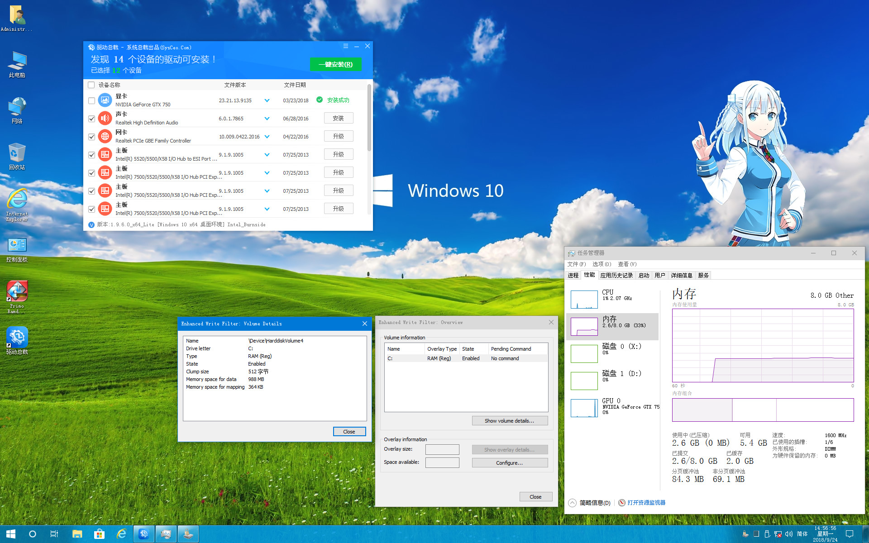Open the 控制面板 desktop icon
Screen dimensions: 869x543
click(17, 250)
